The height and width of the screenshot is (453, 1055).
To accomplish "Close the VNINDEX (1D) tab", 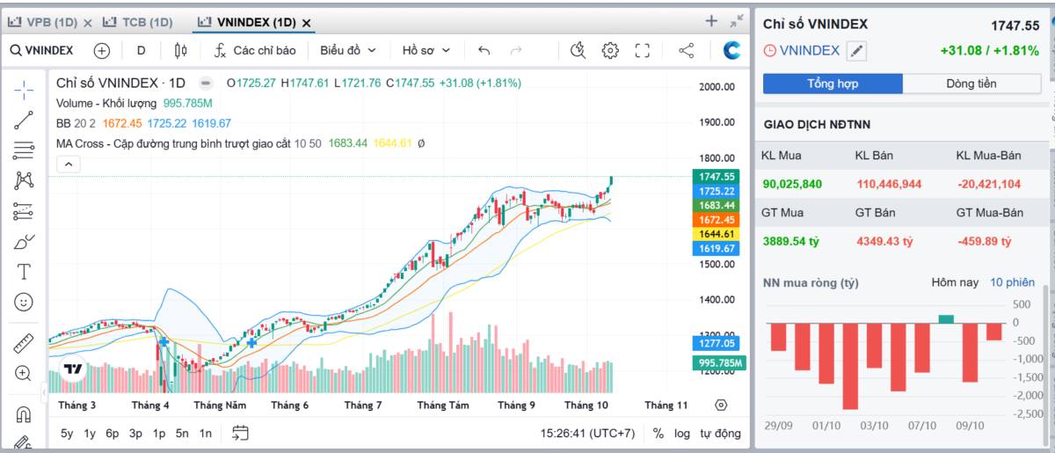I will pos(306,23).
